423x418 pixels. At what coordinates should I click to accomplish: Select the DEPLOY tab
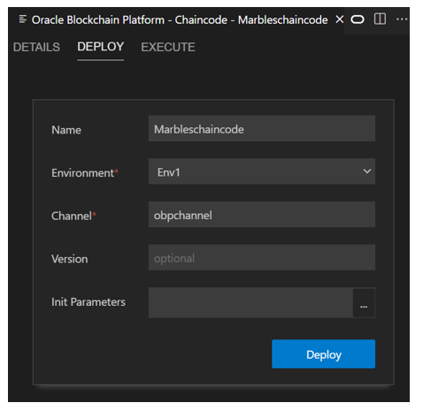click(100, 47)
